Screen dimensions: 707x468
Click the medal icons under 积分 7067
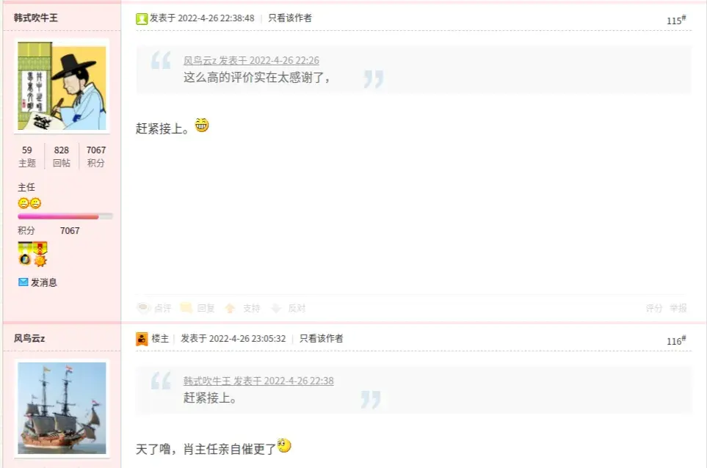32,254
